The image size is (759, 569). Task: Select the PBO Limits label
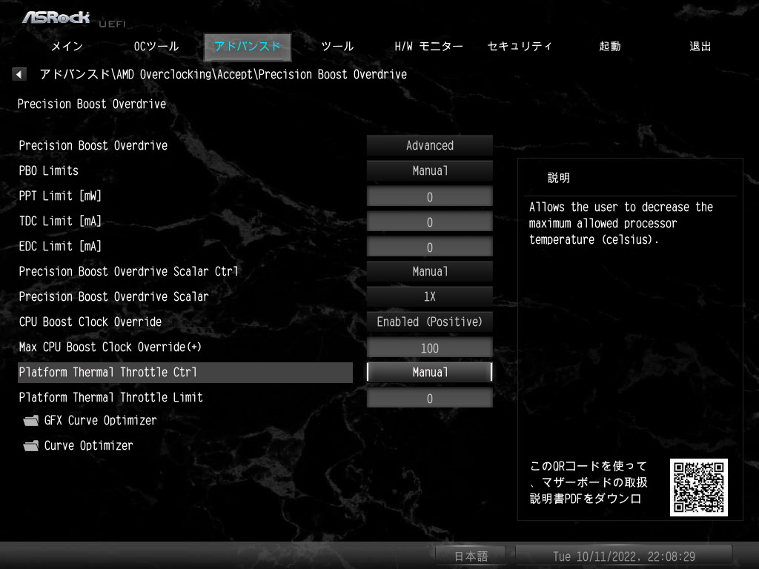click(48, 171)
